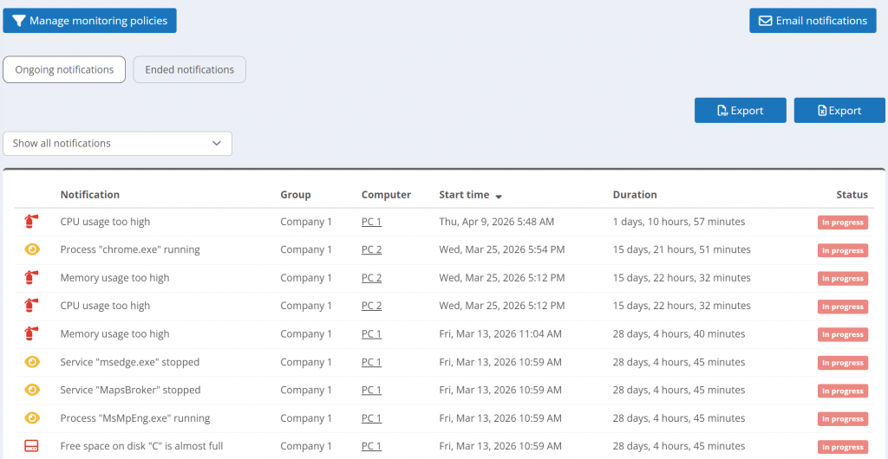Select 'Service "msedge.exe" stopped' notification text
Image resolution: width=888 pixels, height=459 pixels.
pos(130,362)
